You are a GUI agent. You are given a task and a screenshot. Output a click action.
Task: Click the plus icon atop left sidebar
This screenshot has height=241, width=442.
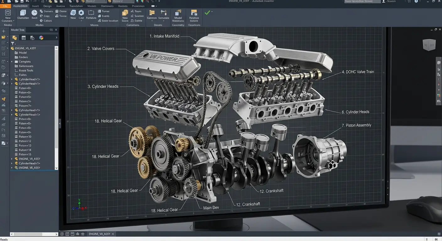point(3,31)
